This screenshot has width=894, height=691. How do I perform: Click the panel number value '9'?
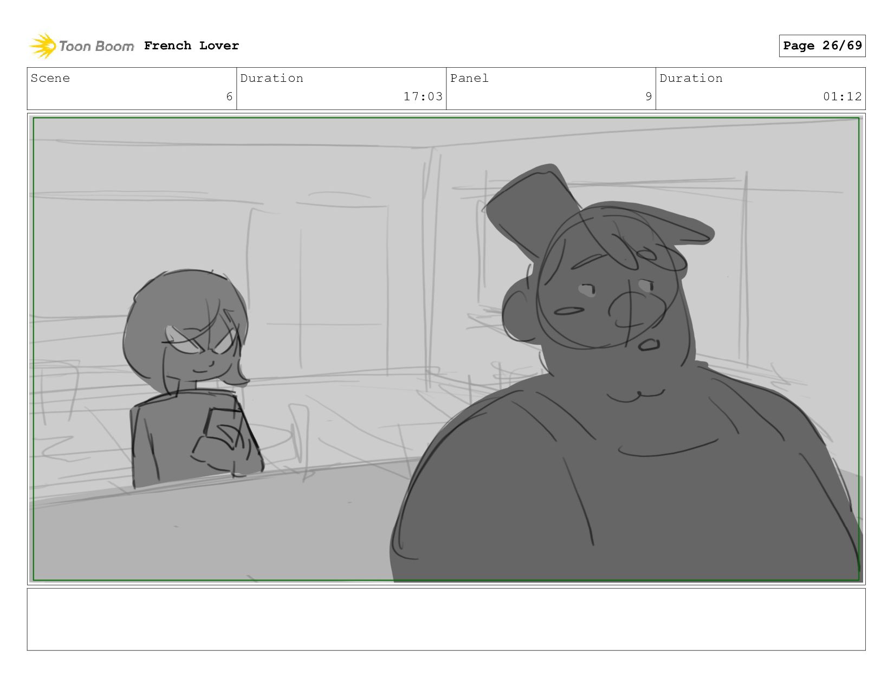[x=649, y=96]
